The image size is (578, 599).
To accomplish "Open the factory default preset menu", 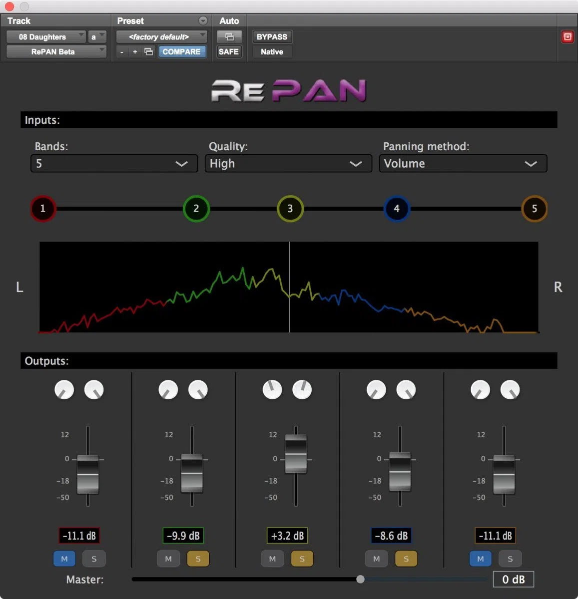I will [161, 37].
